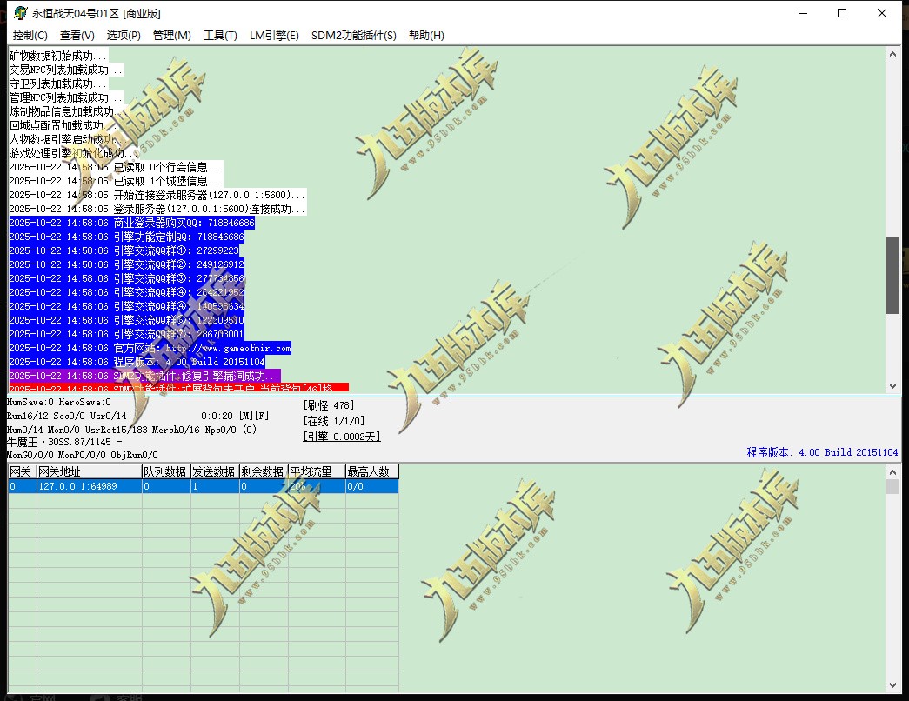Close the 永恒战天 window
This screenshot has width=909, height=701.
882,13
